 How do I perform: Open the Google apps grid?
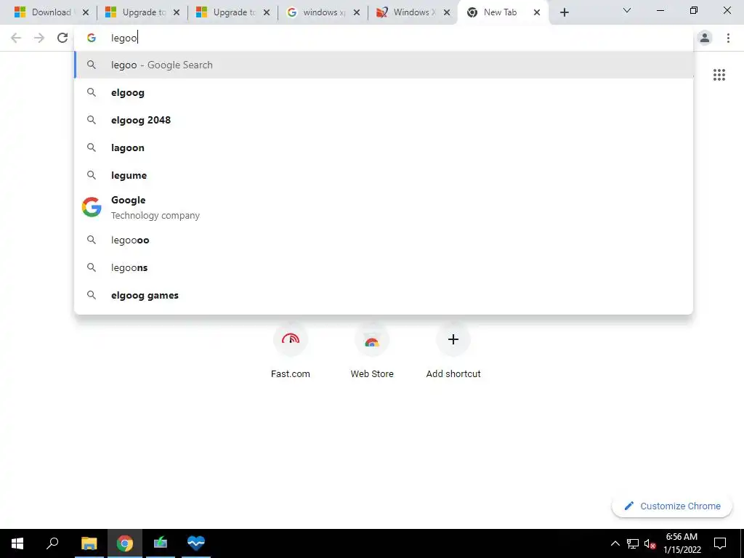719,75
